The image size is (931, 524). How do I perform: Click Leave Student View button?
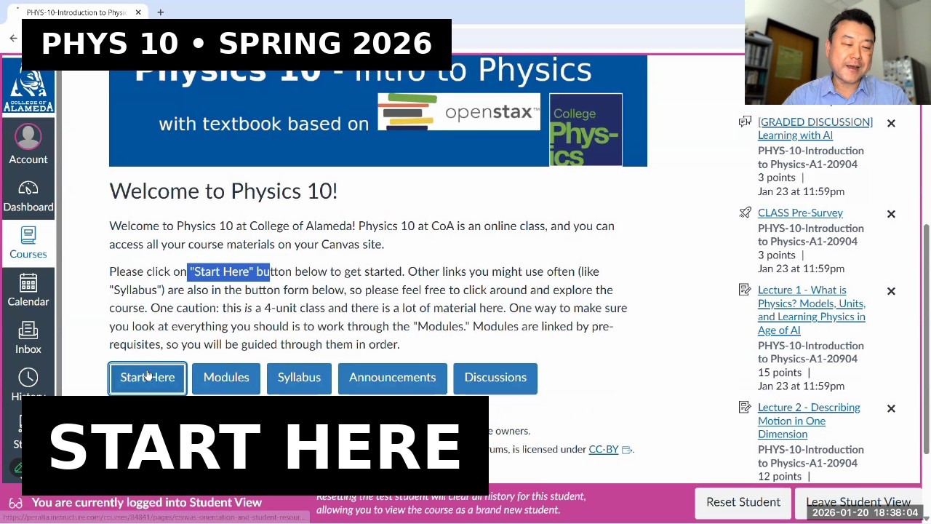[x=858, y=502]
